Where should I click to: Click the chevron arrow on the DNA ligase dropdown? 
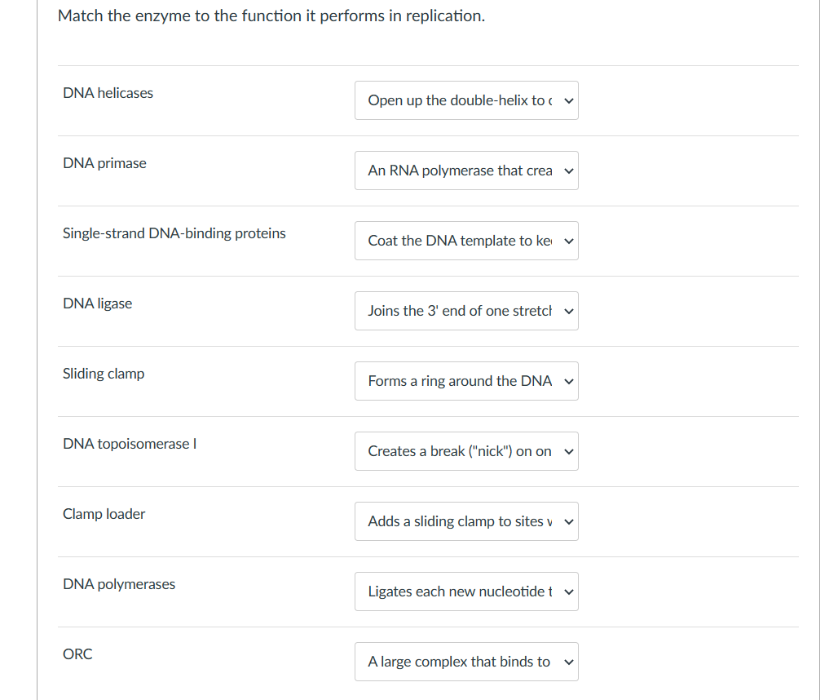[569, 311]
